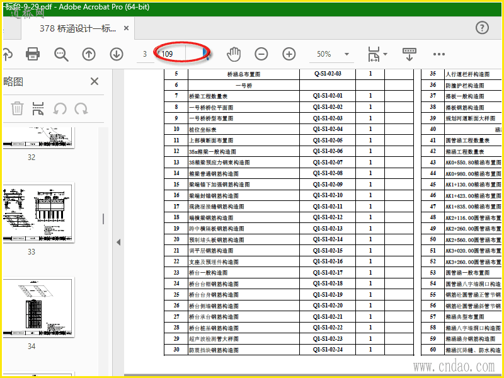Close the thumbnails panel
The width and height of the screenshot is (504, 378).
coord(94,81)
